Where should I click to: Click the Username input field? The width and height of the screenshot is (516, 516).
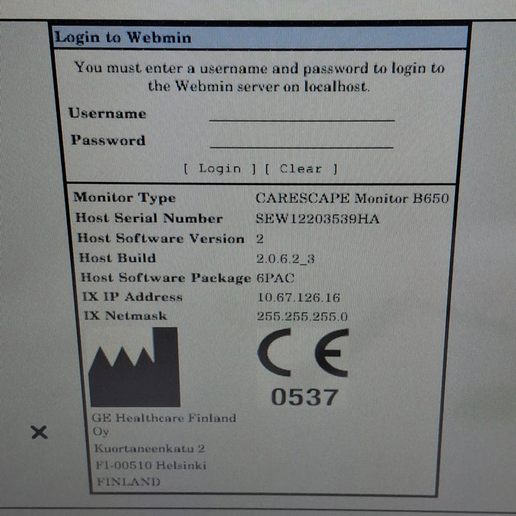click(x=301, y=113)
